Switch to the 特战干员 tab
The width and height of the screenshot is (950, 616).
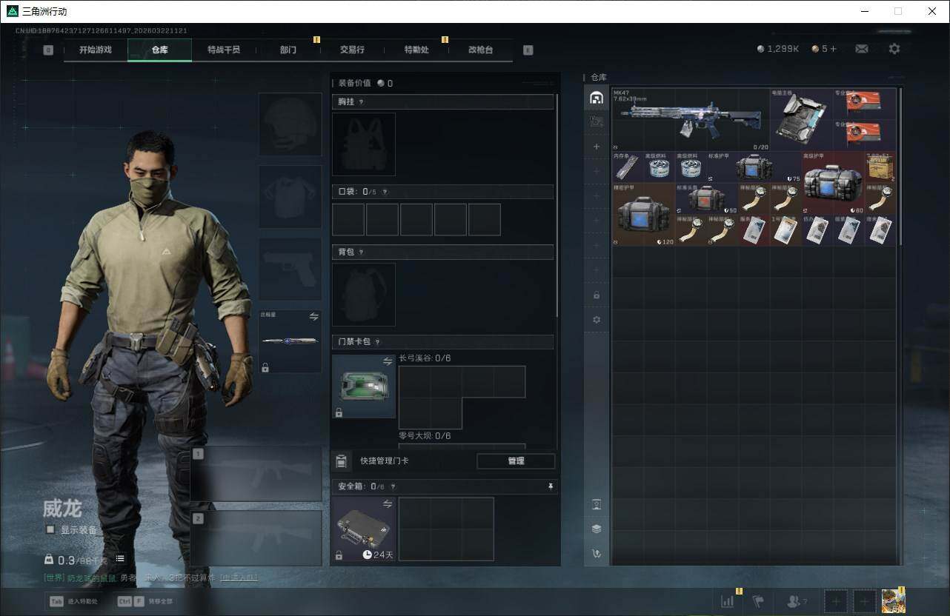pyautogui.click(x=223, y=50)
